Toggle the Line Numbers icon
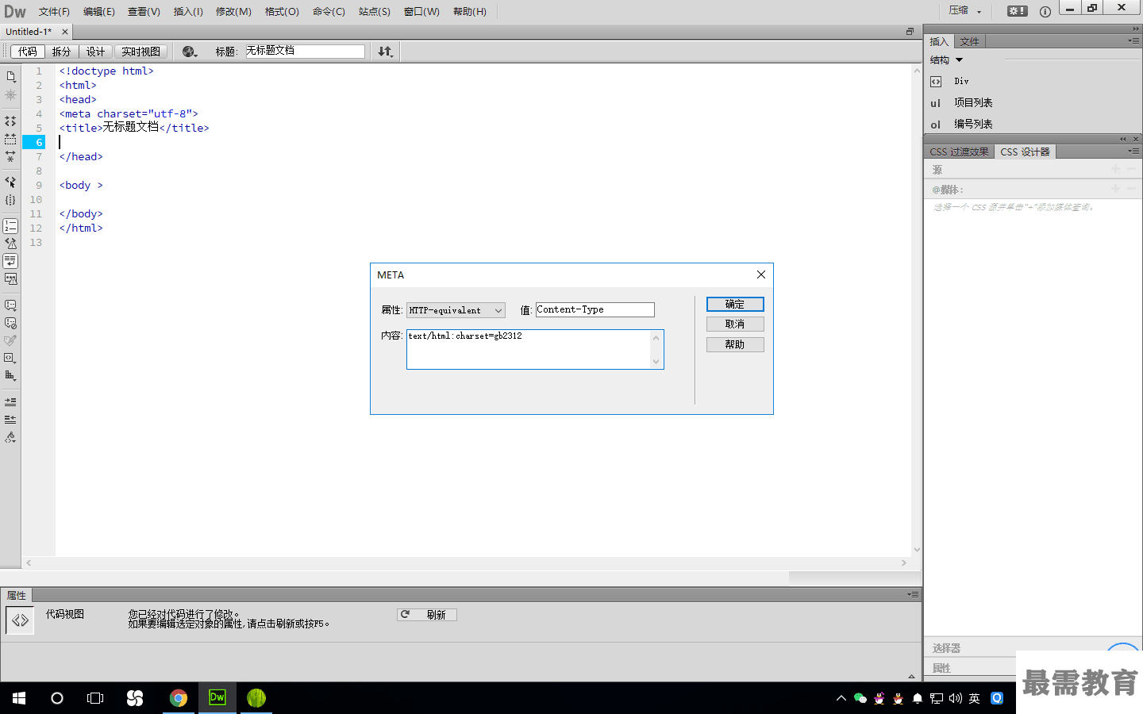The height and width of the screenshot is (714, 1143). [x=10, y=226]
